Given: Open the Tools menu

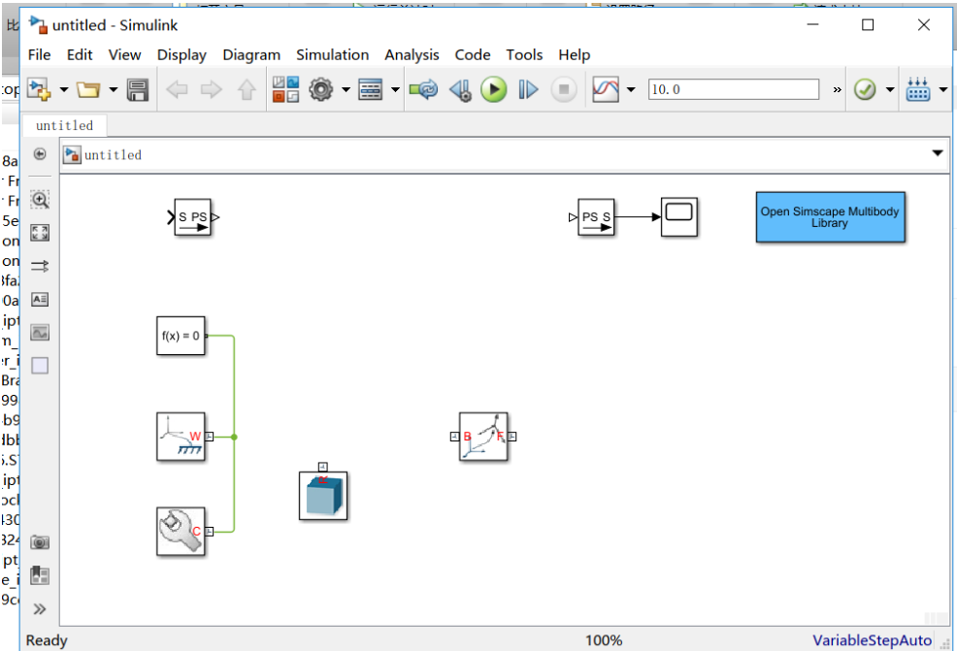Looking at the screenshot, I should [524, 55].
